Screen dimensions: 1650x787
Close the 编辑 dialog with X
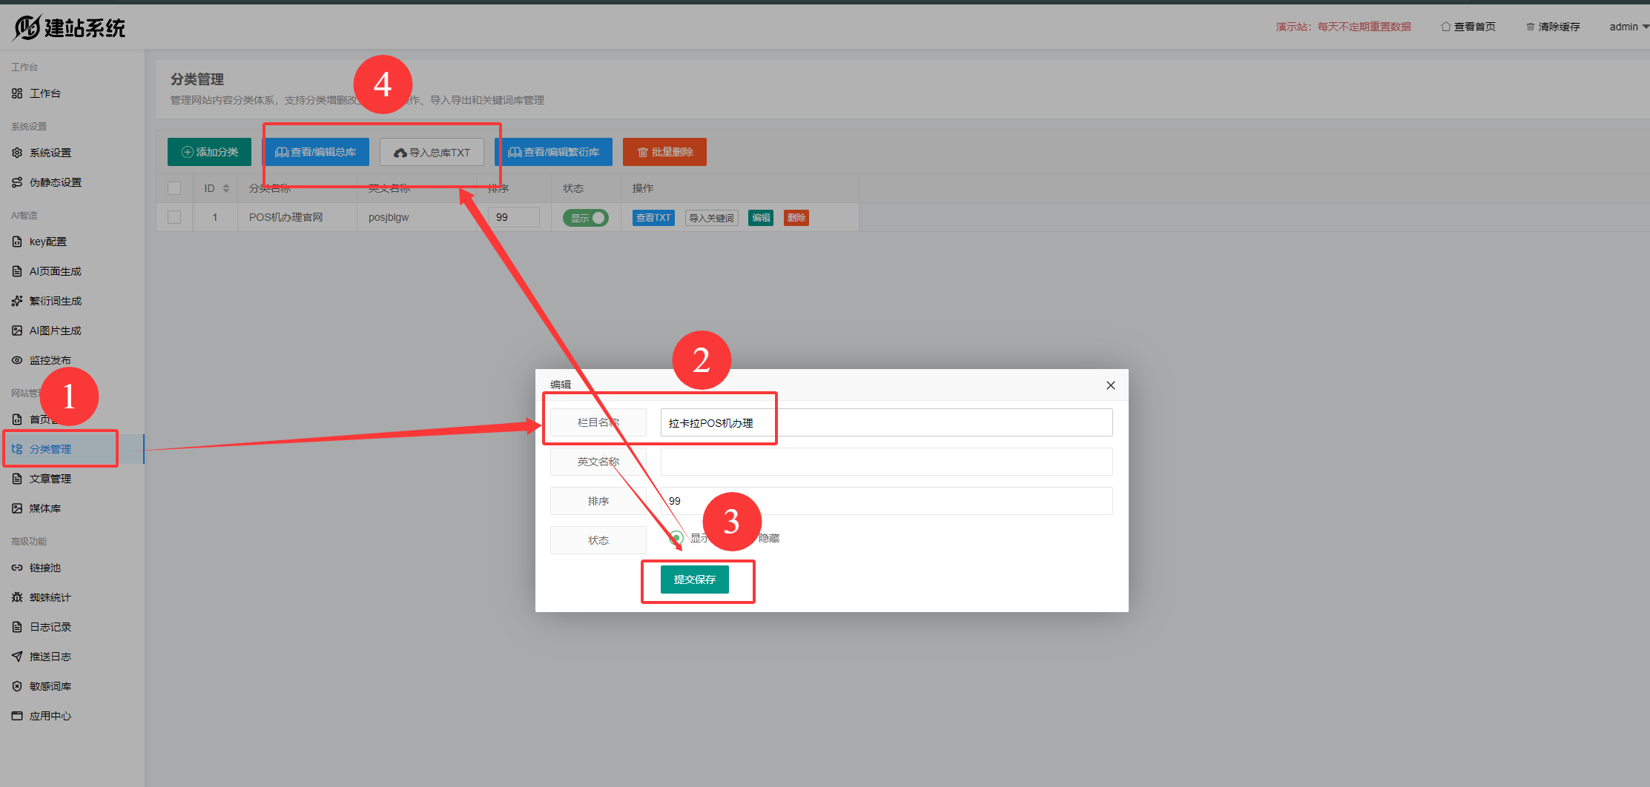(x=1110, y=385)
